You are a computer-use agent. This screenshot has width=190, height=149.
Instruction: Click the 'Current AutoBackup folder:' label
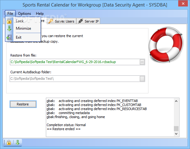click(x=31, y=72)
